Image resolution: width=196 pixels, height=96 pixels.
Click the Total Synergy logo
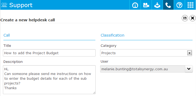(x=4, y=5)
